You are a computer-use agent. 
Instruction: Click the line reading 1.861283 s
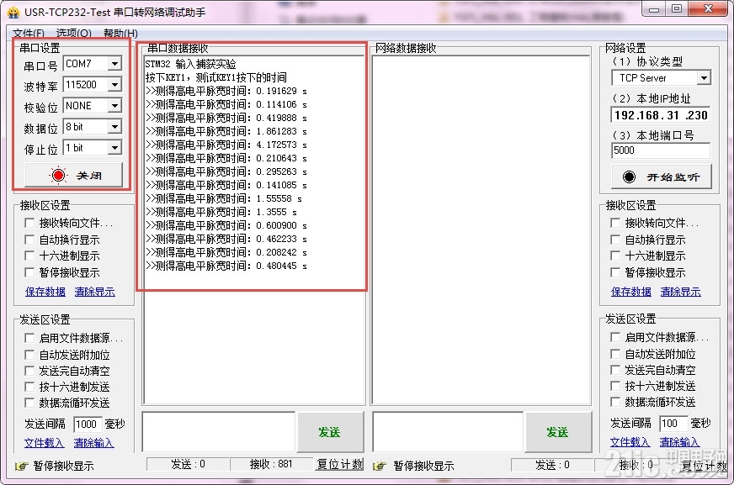pos(226,131)
